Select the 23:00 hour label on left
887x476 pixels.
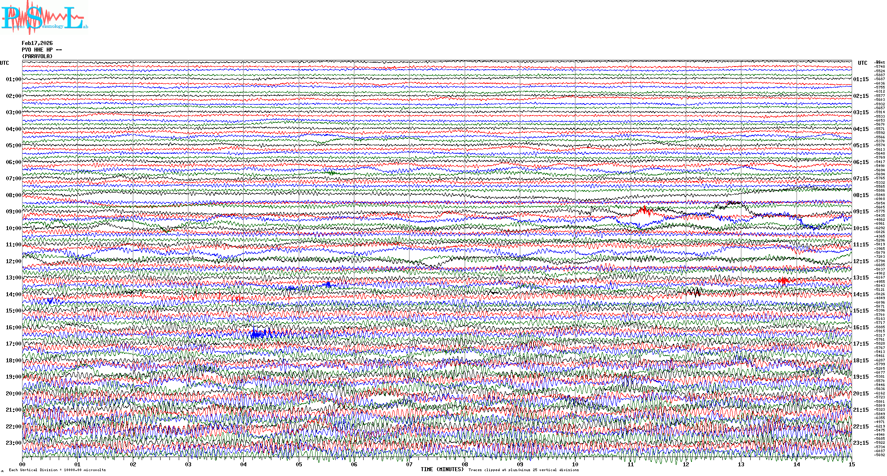click(x=13, y=443)
